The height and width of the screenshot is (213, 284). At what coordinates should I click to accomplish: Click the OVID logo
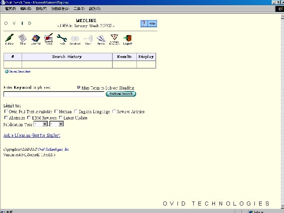[18, 23]
